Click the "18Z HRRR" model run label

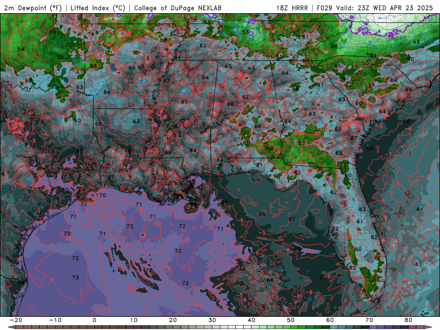[x=292, y=8]
